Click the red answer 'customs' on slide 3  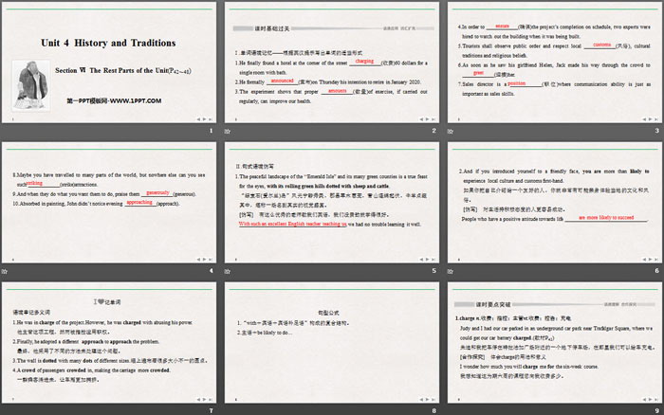tap(602, 44)
